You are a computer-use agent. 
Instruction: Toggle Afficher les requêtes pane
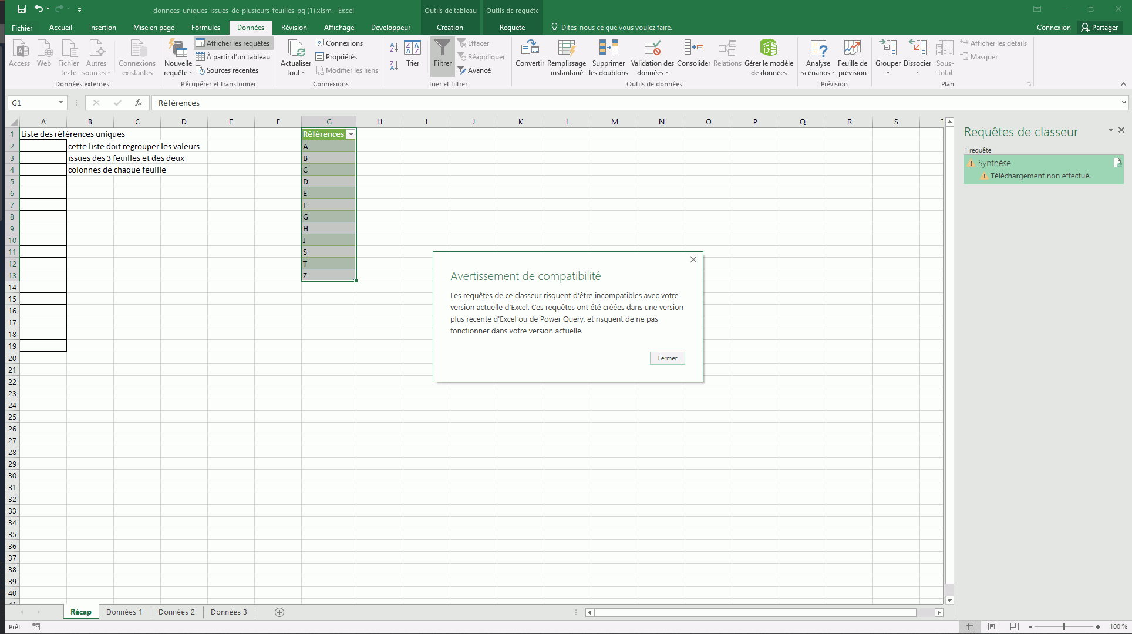(x=233, y=43)
